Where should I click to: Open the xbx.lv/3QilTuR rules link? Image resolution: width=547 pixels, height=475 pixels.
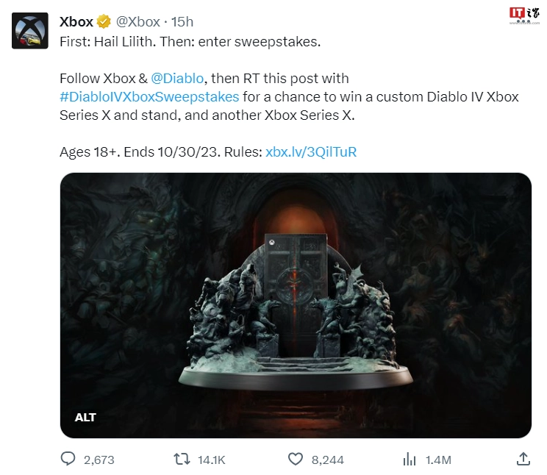click(312, 153)
